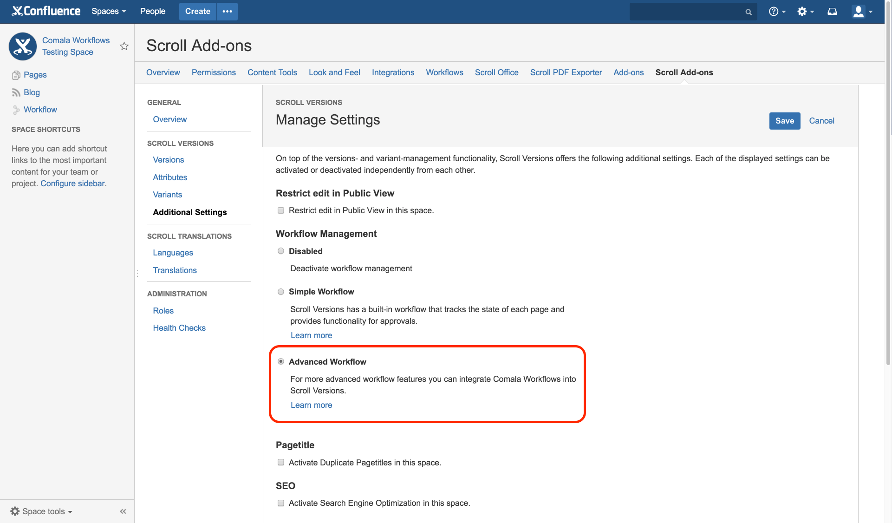Viewport: 892px width, 523px height.
Task: Expand the three-dot more options menu
Action: point(227,11)
